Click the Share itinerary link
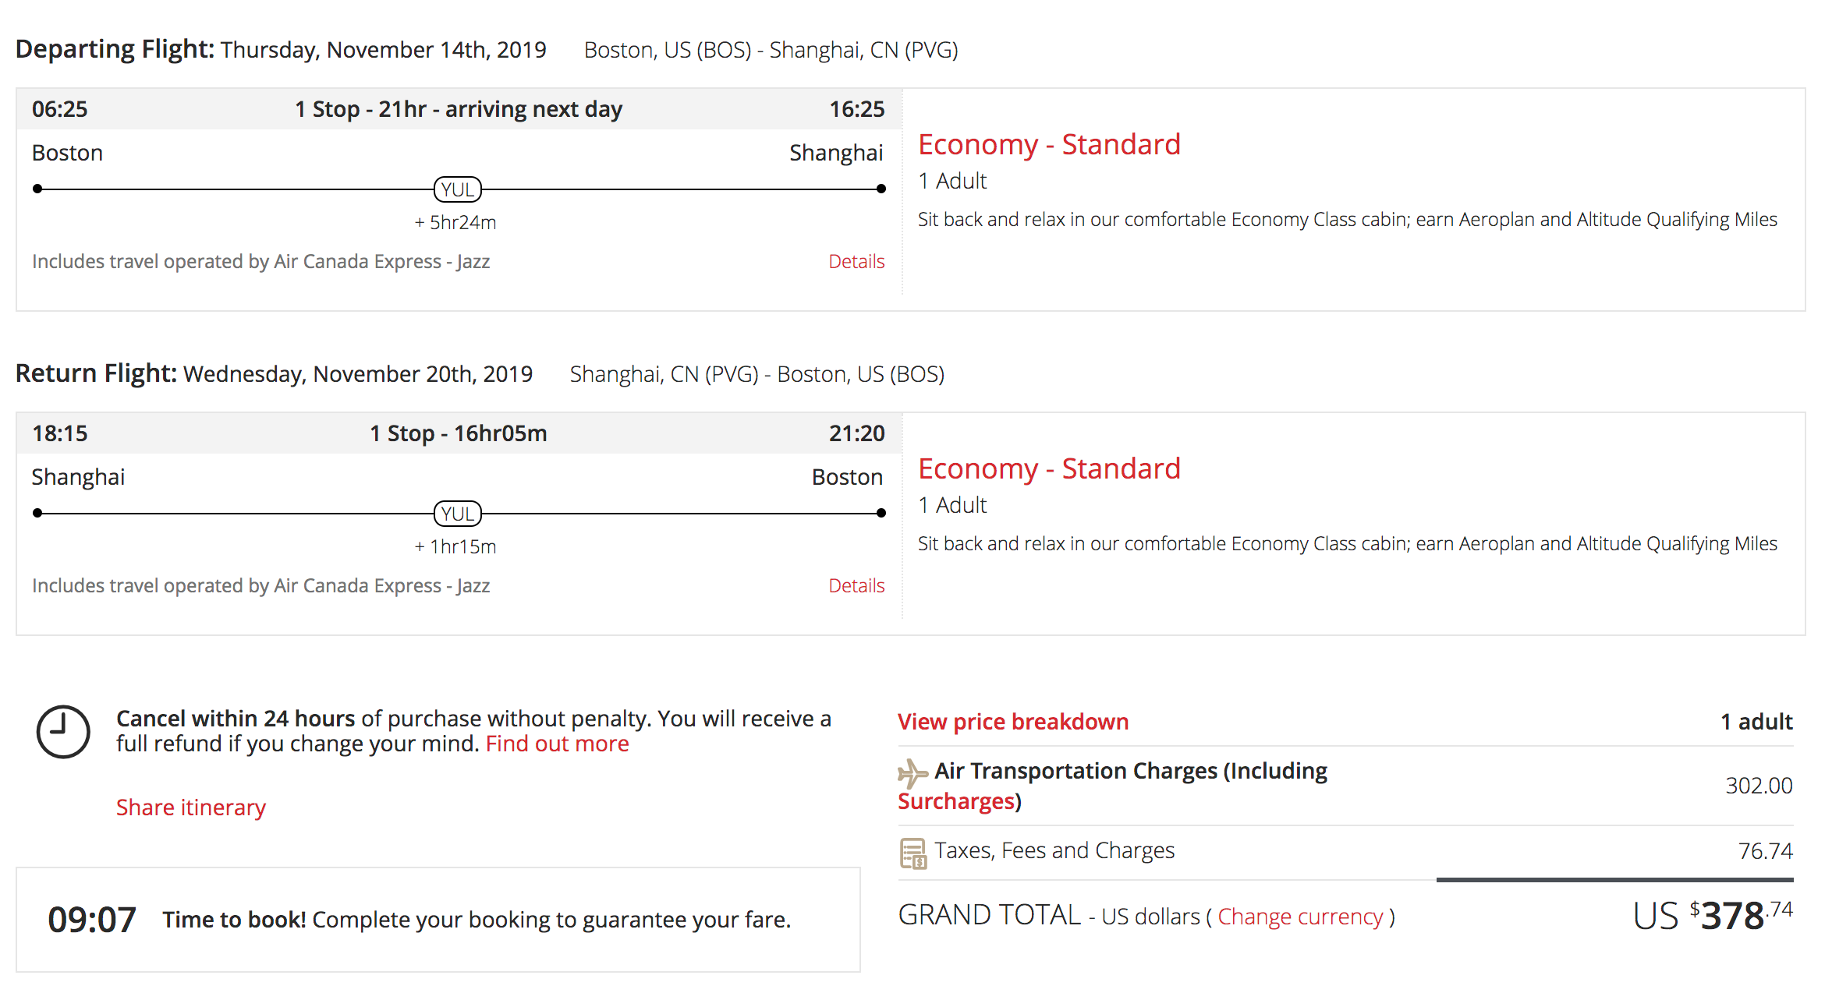 click(191, 807)
